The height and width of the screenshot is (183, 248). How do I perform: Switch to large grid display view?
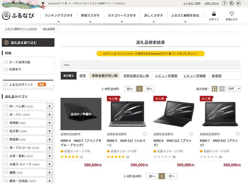[222, 89]
